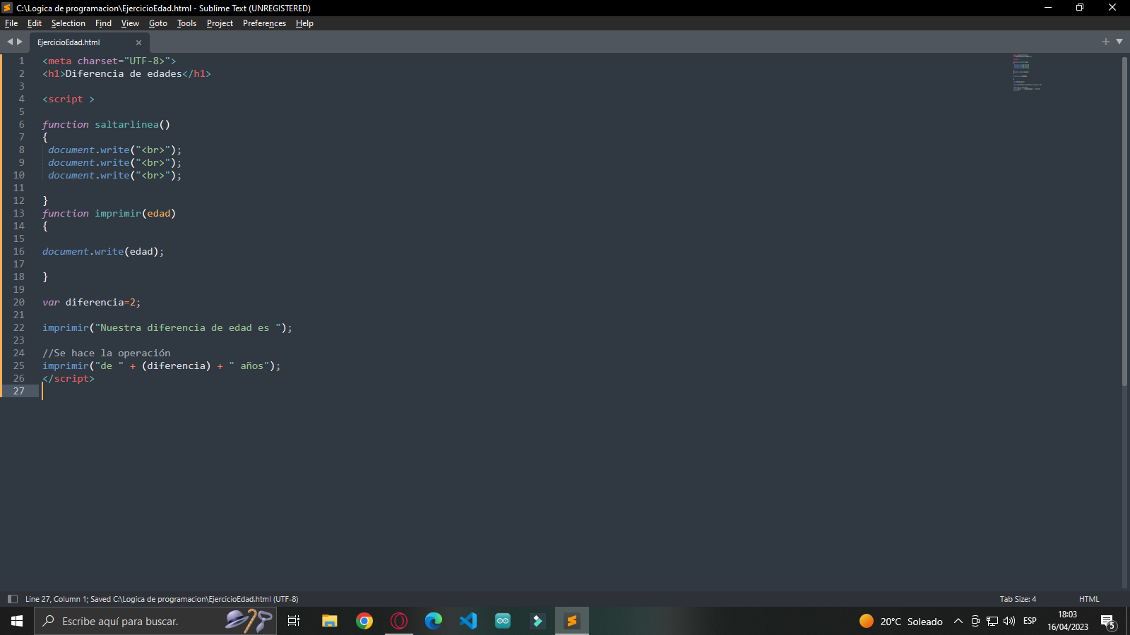Open network settings tray icon
This screenshot has width=1130, height=635.
[x=992, y=621]
